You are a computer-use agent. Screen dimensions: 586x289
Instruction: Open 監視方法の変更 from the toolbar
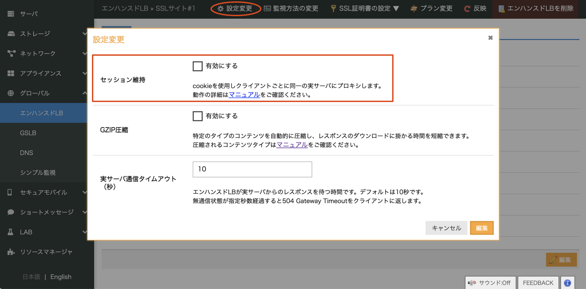tap(292, 8)
